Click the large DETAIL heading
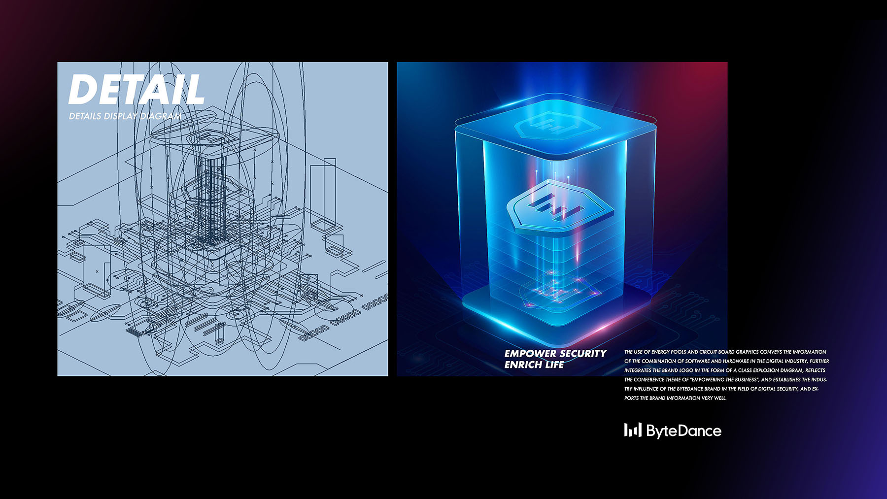This screenshot has height=499, width=887. 136,90
